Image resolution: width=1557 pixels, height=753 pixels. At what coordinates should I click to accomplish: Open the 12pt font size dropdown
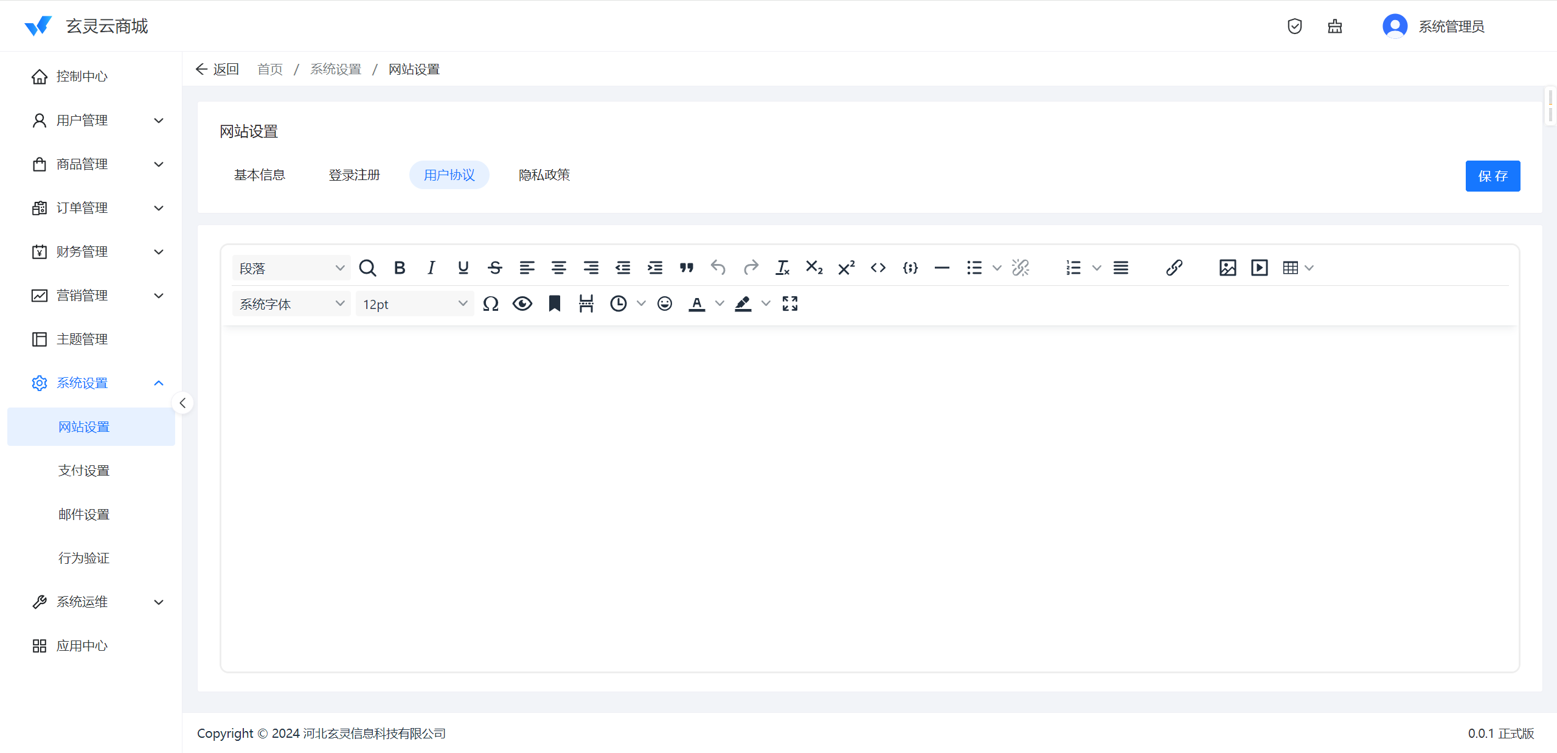pyautogui.click(x=415, y=304)
